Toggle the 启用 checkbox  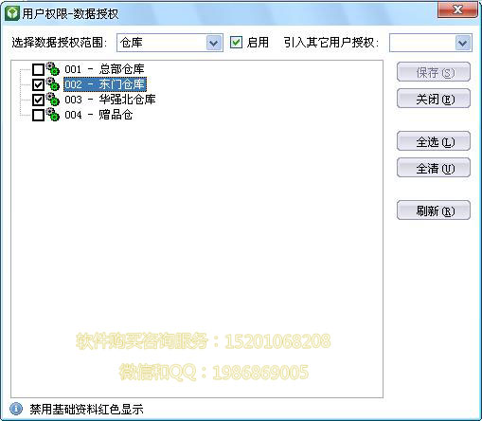(236, 43)
